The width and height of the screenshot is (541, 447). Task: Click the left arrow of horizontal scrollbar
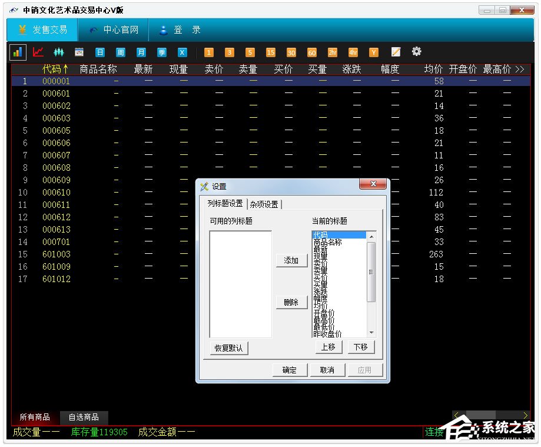(x=456, y=415)
